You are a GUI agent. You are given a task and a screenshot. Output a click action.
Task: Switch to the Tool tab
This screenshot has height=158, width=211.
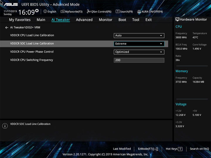coord(136,20)
